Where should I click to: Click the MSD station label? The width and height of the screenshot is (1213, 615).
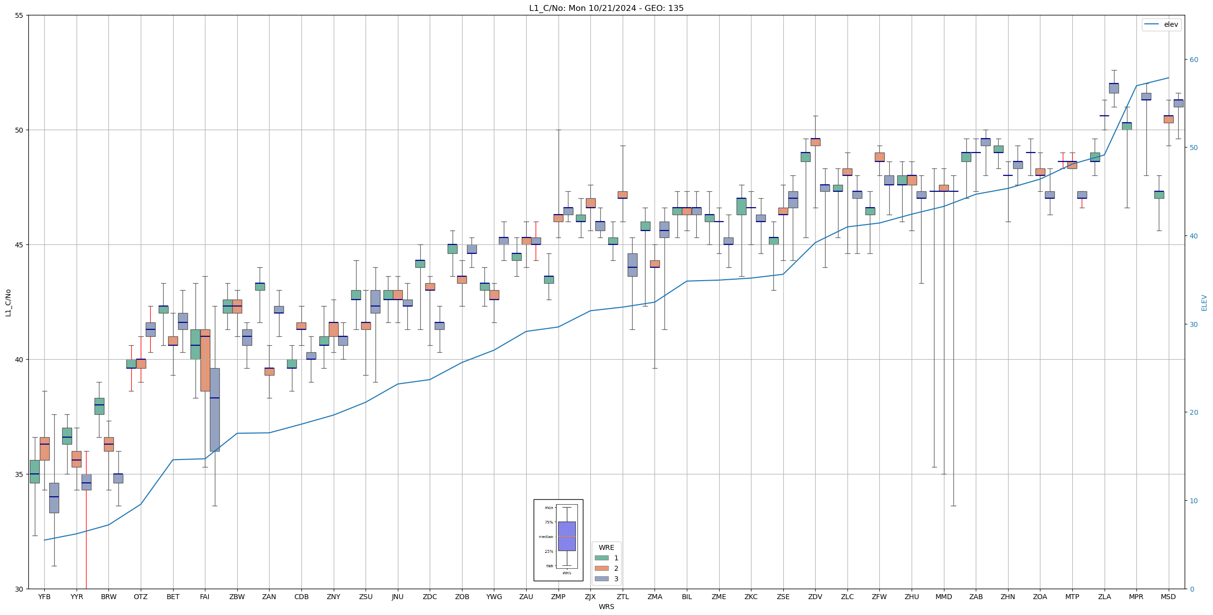pos(1169,597)
